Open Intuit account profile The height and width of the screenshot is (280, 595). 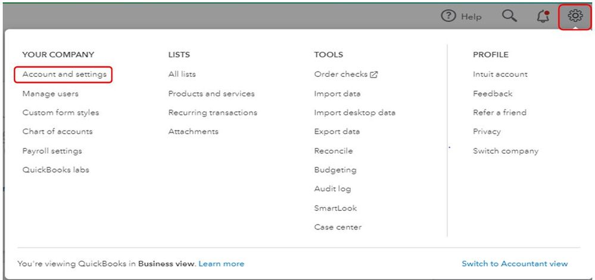click(x=500, y=74)
